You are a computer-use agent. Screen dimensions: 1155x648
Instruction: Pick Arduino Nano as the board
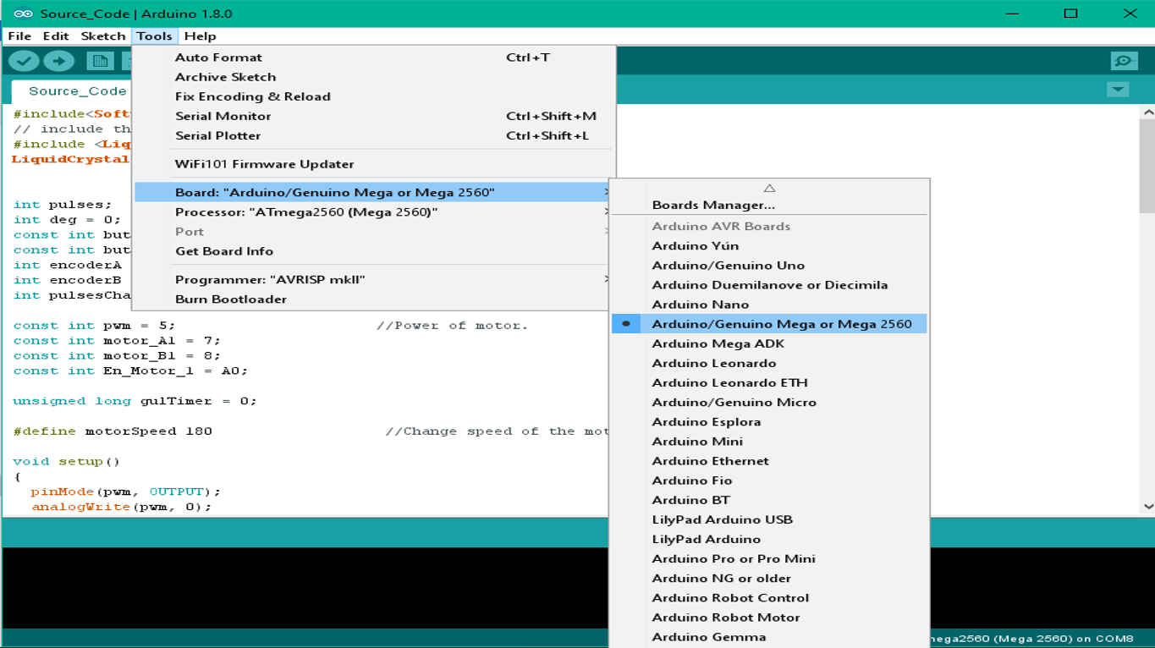pyautogui.click(x=700, y=305)
